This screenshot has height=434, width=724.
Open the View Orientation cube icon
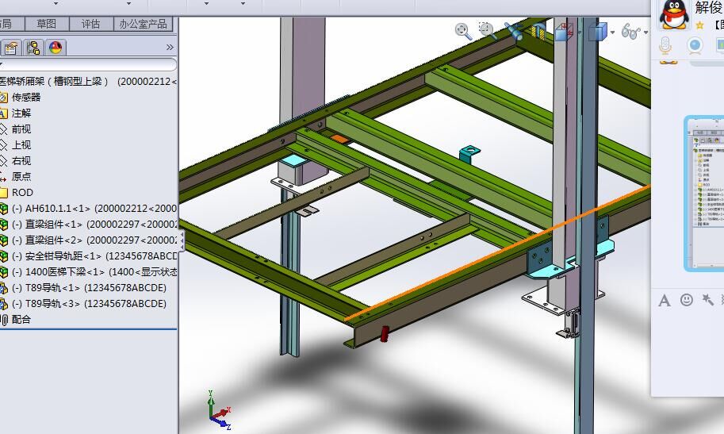[564, 32]
